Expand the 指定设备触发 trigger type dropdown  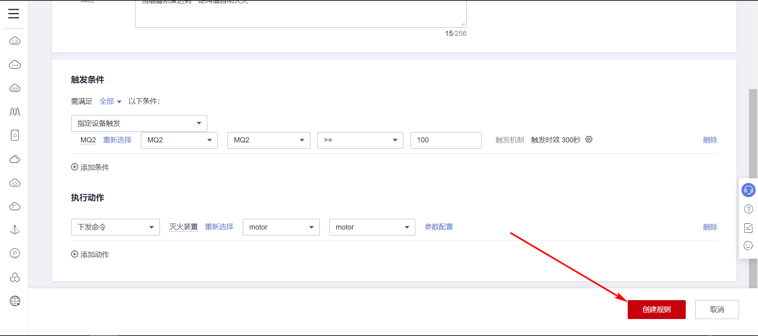(139, 123)
